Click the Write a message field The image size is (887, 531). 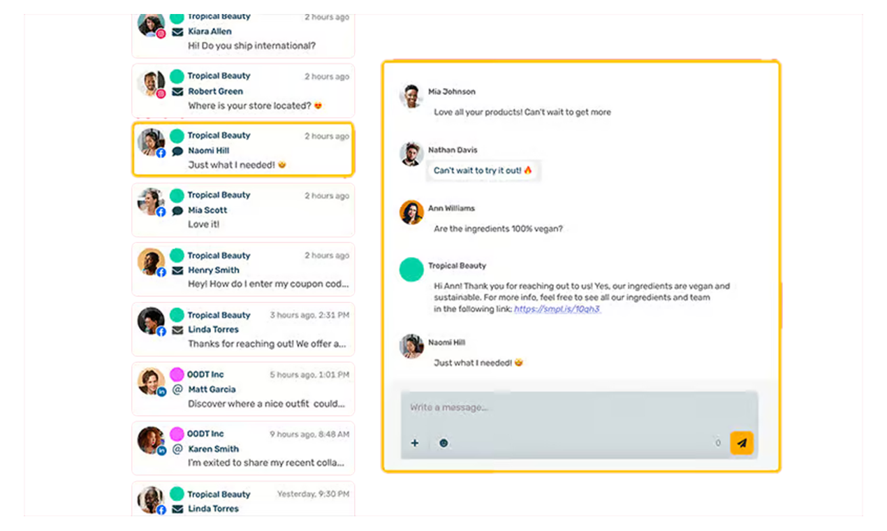[x=579, y=407]
